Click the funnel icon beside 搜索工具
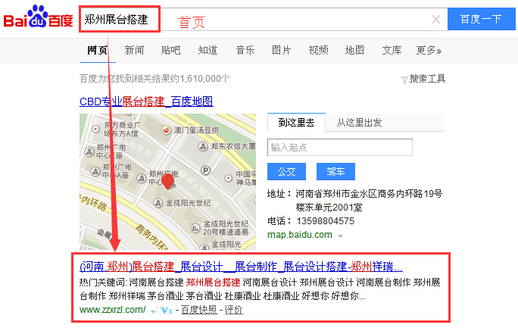The image size is (518, 328). [404, 80]
